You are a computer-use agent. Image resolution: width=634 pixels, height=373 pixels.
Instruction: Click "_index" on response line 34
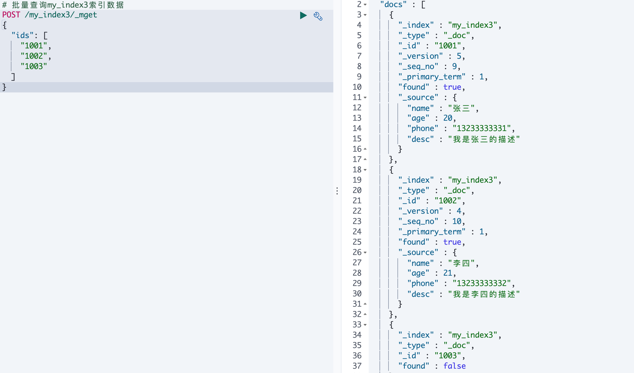416,335
